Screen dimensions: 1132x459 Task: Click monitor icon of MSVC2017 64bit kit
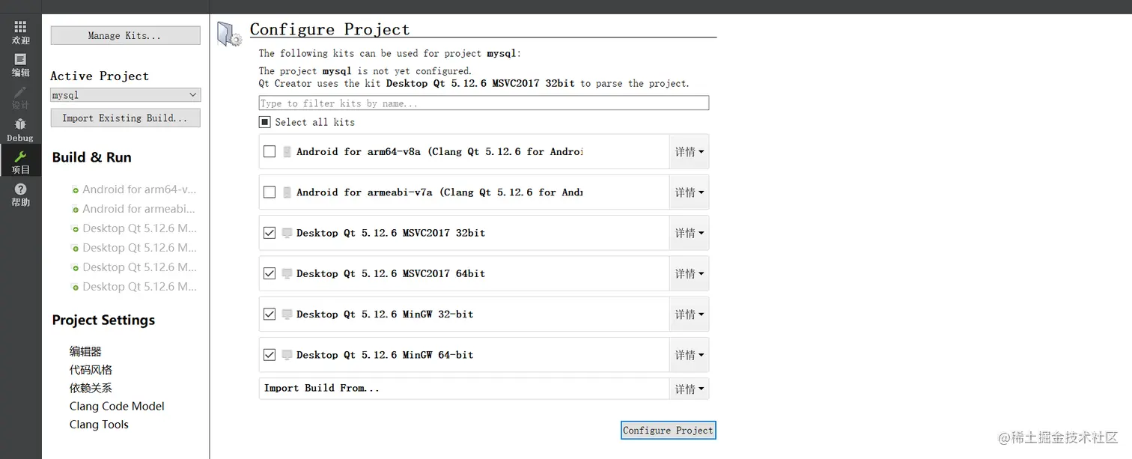click(x=287, y=273)
